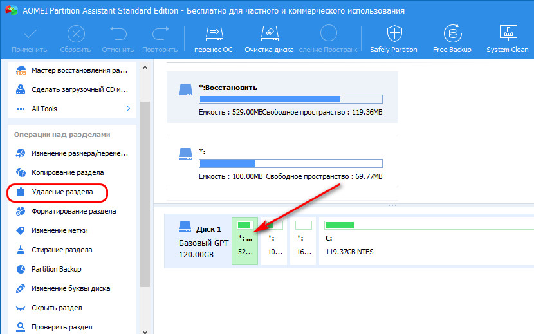The height and width of the screenshot is (334, 534).
Task: Click the 120.00GB disk size label
Action: coord(196,255)
